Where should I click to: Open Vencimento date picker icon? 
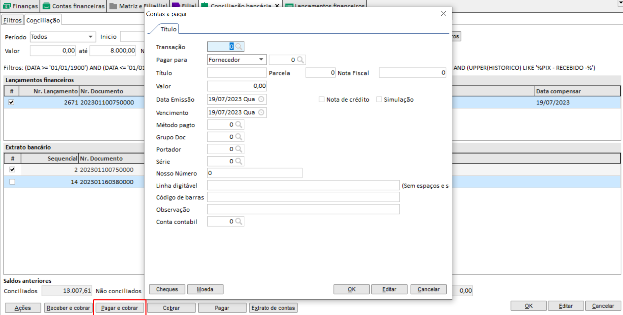point(261,112)
